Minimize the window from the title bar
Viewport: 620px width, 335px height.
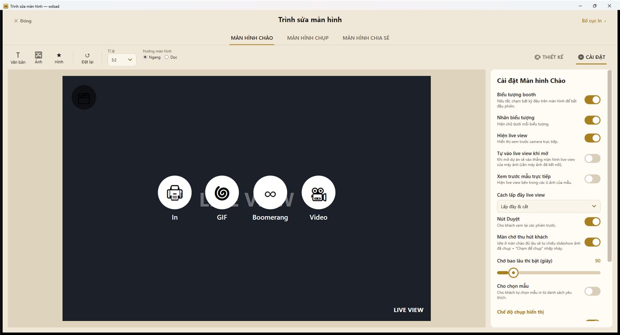coord(580,6)
